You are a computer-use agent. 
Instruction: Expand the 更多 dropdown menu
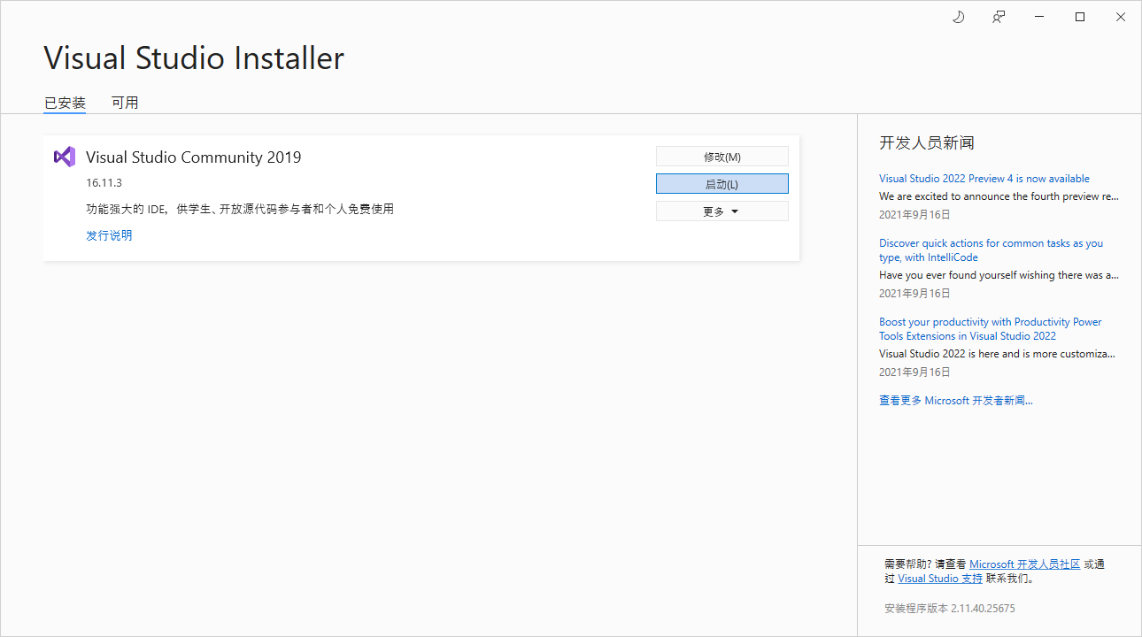[x=721, y=211]
